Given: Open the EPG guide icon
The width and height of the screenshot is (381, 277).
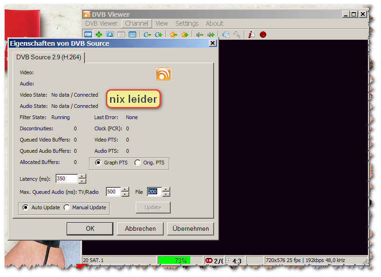Looking at the screenshot, I should click(x=132, y=35).
